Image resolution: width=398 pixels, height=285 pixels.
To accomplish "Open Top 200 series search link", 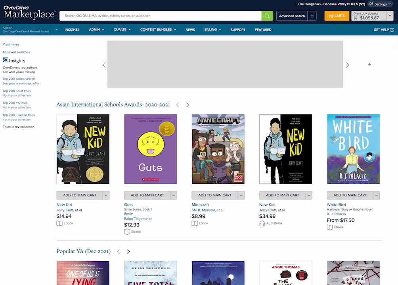I will [19, 79].
